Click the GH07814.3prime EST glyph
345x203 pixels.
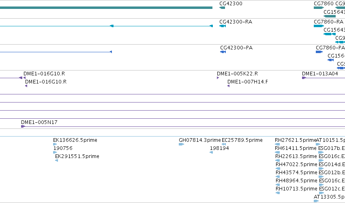pyautogui.click(x=182, y=144)
